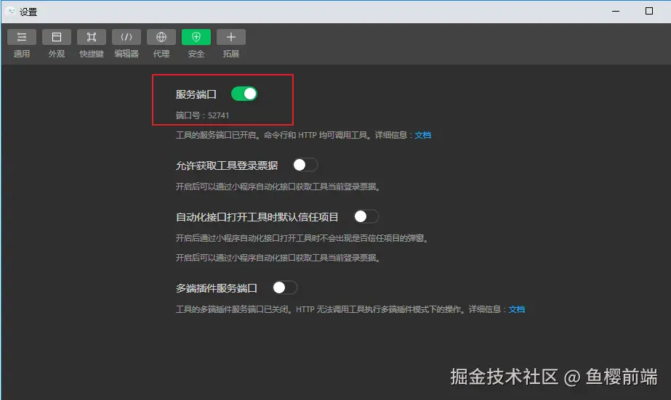671x400 pixels.
Task: Click the 不会出现是否信任项目的弹窗 description
Action: click(302, 238)
